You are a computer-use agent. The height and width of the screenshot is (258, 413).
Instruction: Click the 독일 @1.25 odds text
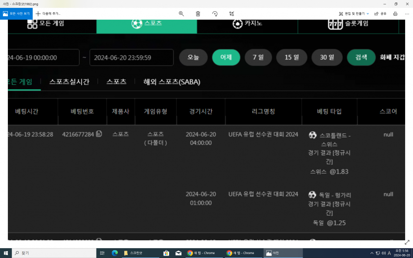click(x=329, y=223)
